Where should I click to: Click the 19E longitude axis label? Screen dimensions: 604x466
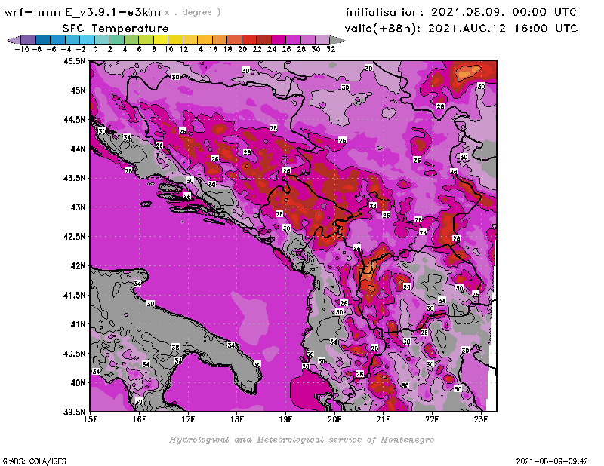point(286,418)
